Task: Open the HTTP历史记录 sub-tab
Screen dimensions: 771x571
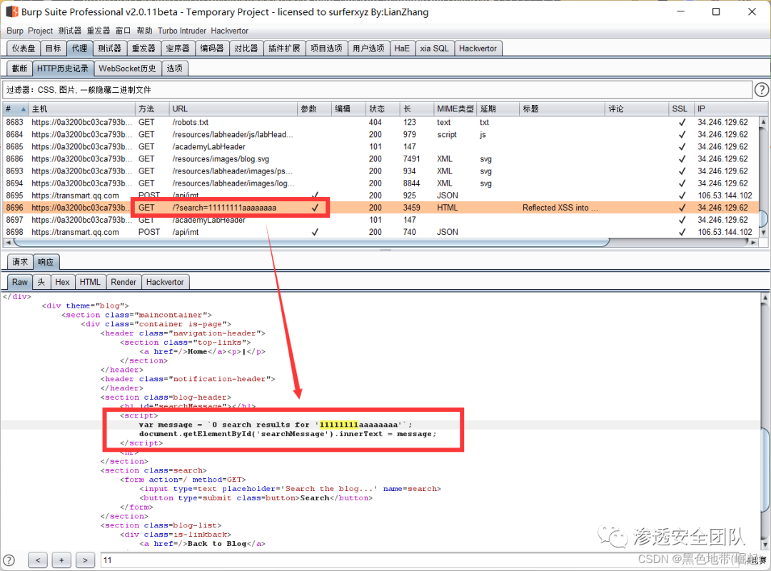Action: click(63, 69)
